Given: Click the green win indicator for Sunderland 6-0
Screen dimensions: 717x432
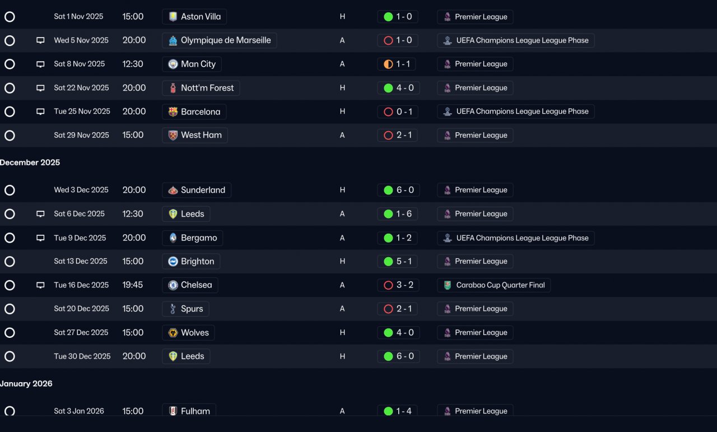Looking at the screenshot, I should [388, 190].
